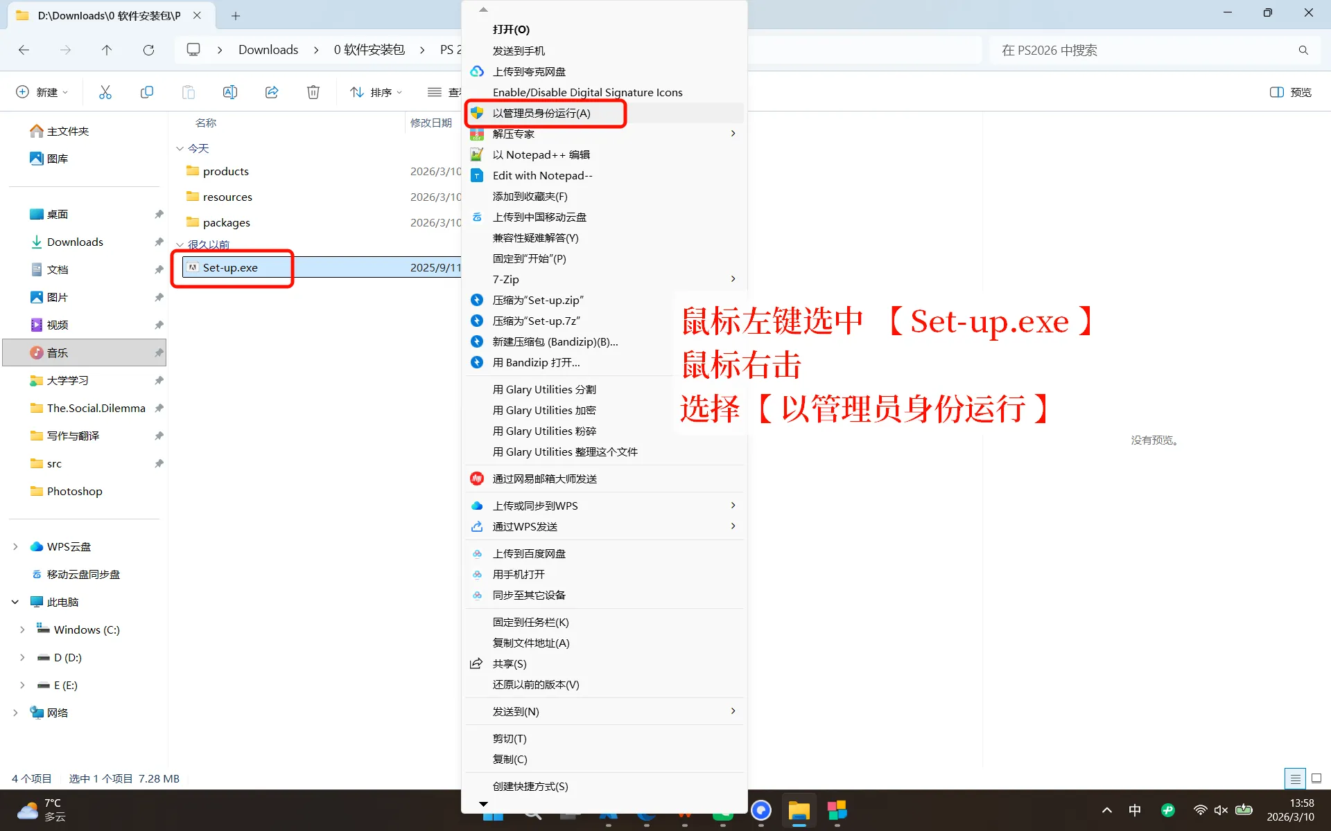Click the back navigation arrow

(x=24, y=50)
